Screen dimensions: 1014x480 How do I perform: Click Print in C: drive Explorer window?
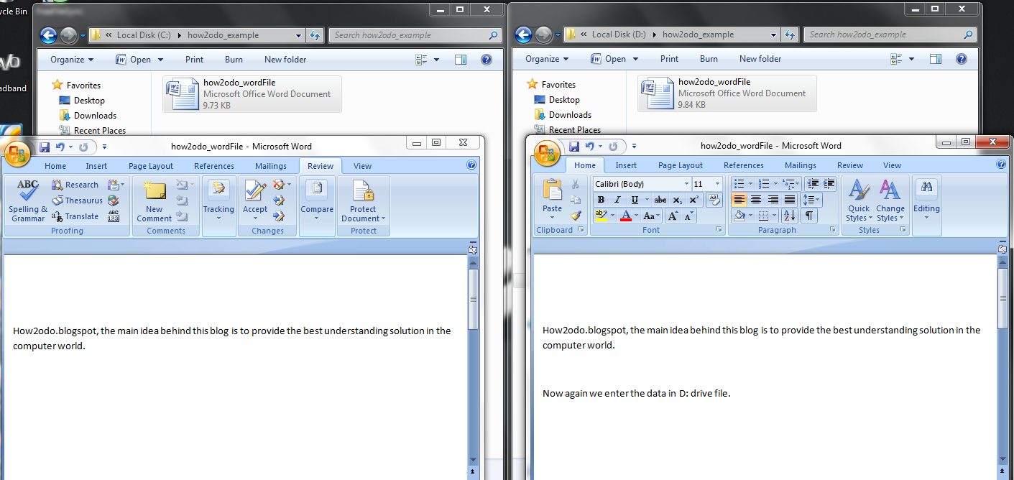click(x=194, y=60)
